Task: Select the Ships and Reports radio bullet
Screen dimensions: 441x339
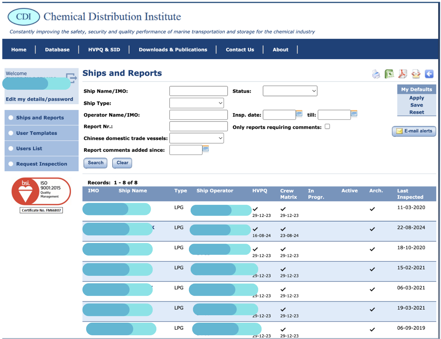Action: pos(11,117)
